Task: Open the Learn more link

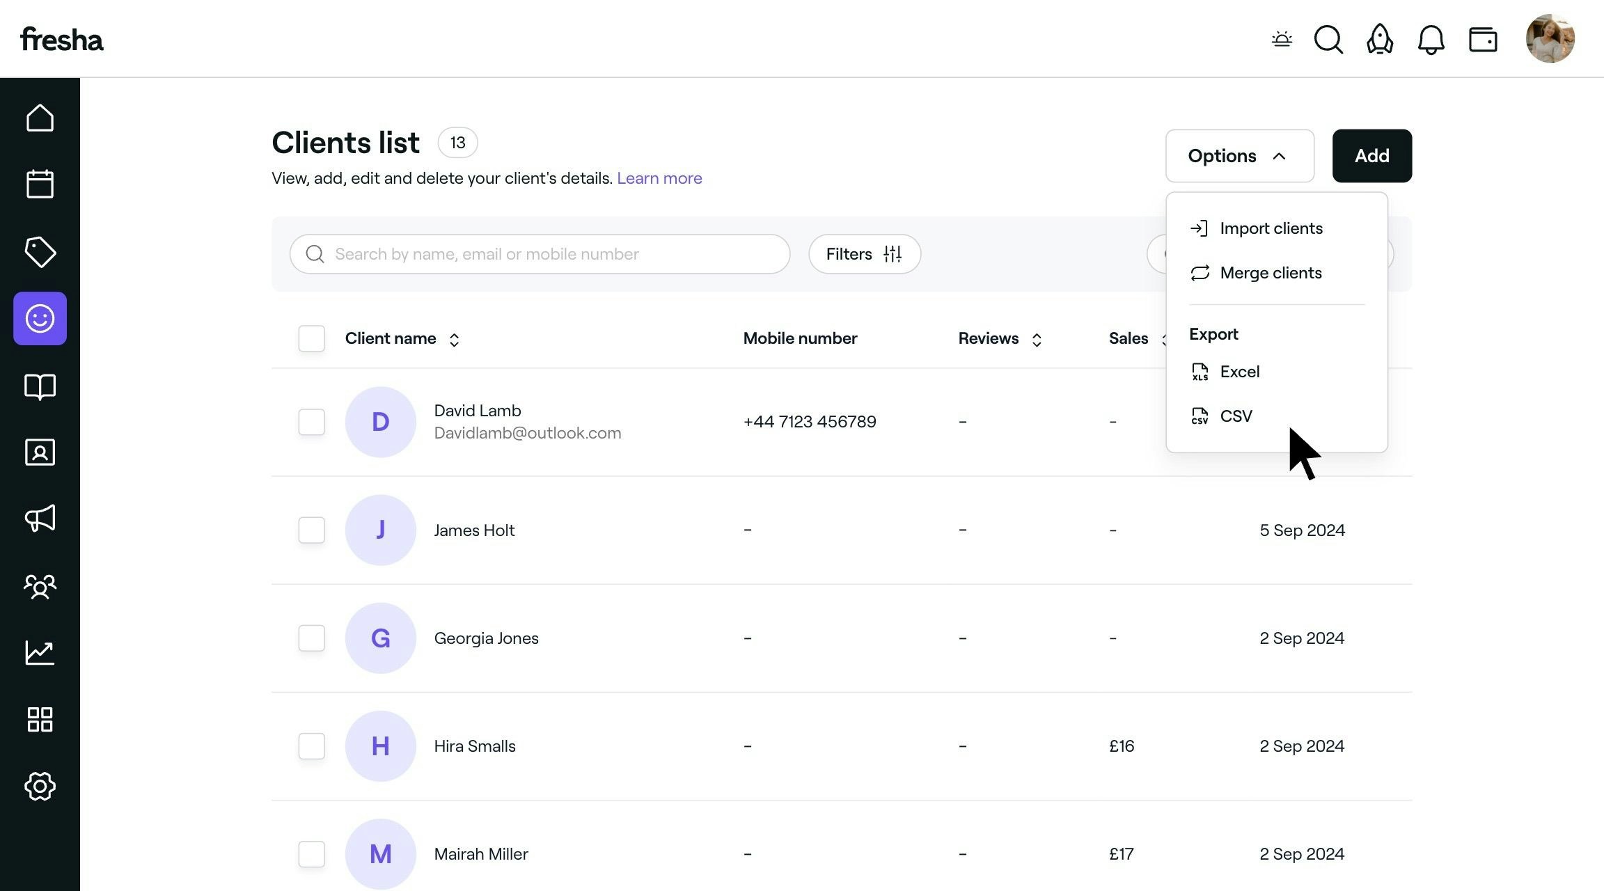Action: coord(659,178)
